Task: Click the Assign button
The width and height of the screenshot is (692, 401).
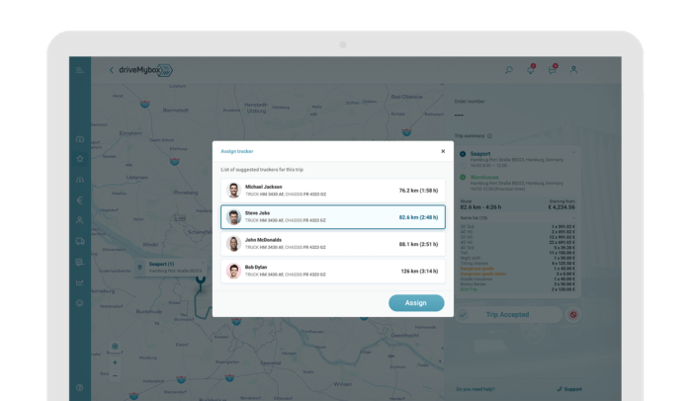Action: point(416,303)
